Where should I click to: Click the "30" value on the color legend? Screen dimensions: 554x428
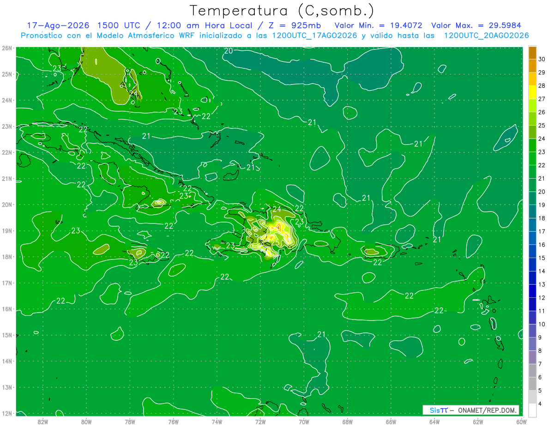[542, 59]
